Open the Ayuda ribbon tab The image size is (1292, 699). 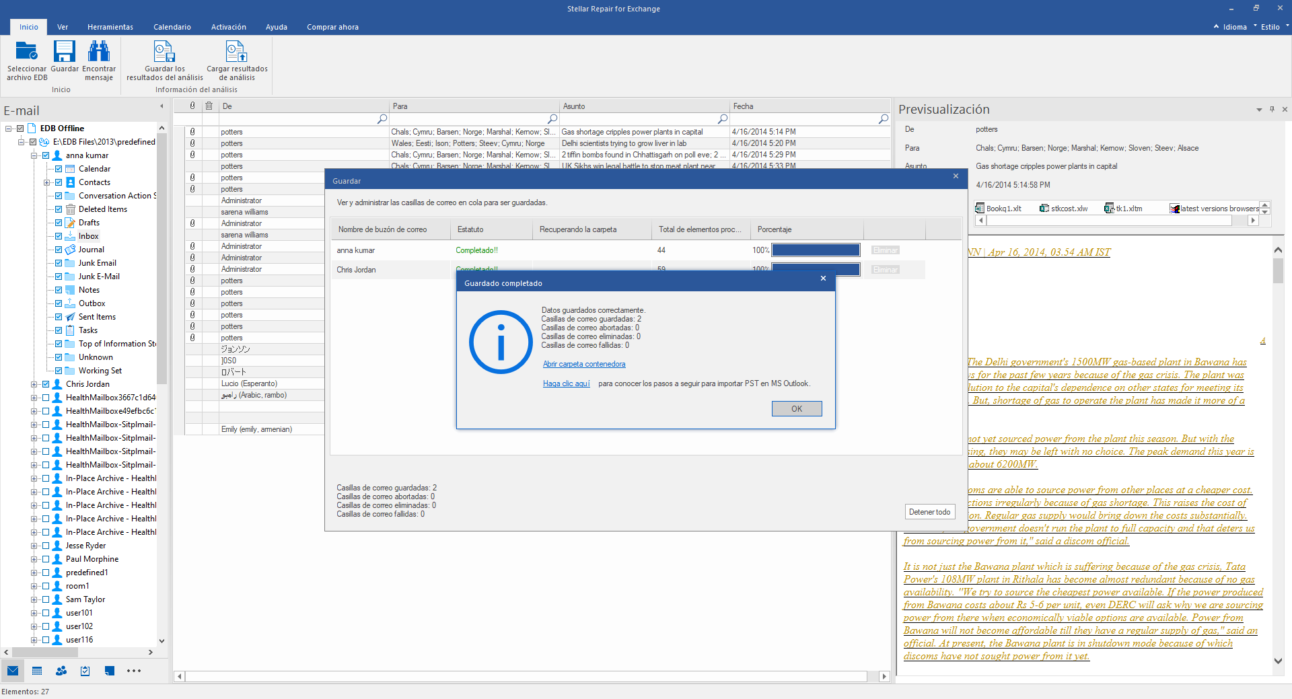point(277,27)
